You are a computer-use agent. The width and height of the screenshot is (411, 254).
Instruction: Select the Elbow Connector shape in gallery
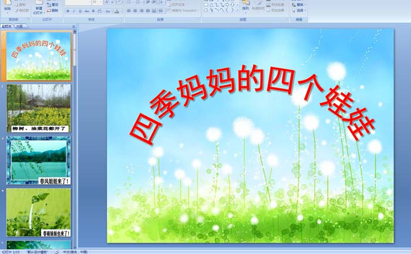click(217, 5)
